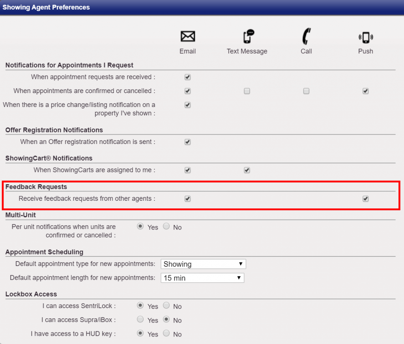The width and height of the screenshot is (404, 344).
Task: Uncheck Email for appointment requests received
Action: point(188,77)
